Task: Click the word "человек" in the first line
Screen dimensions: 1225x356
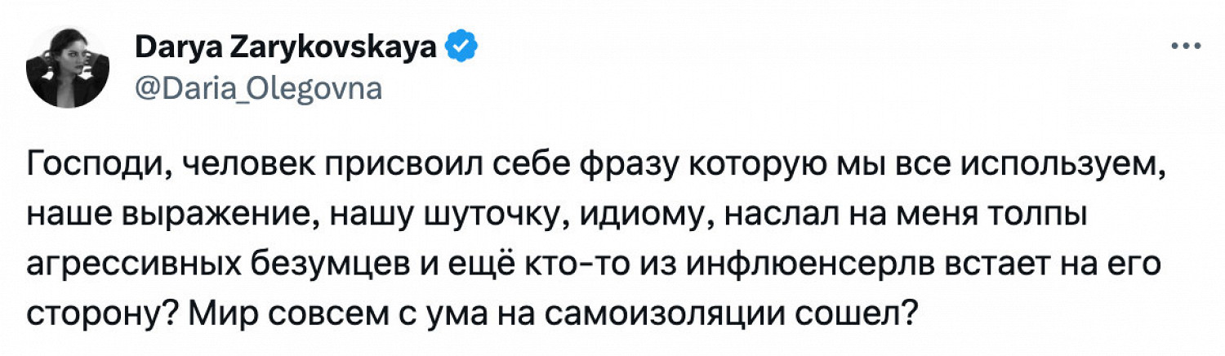Action: click(x=241, y=167)
